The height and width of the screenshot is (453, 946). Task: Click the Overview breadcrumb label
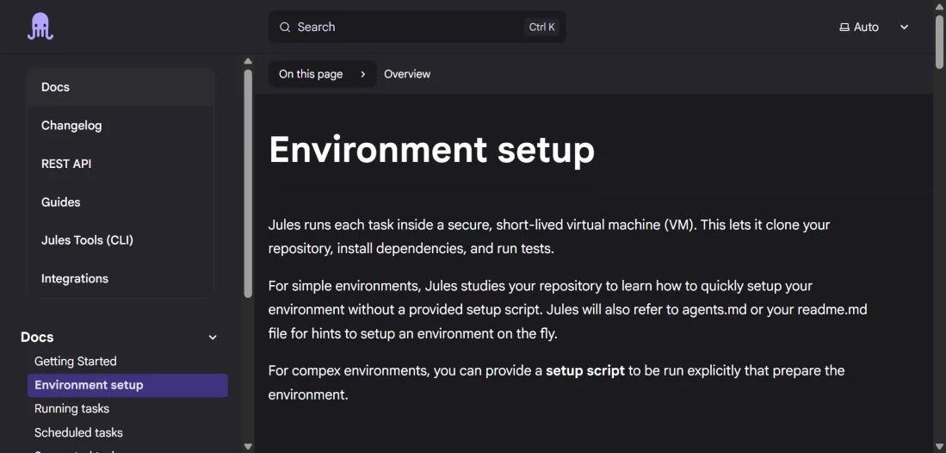[x=407, y=74]
